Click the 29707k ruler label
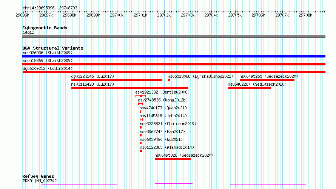 tap(282, 15)
